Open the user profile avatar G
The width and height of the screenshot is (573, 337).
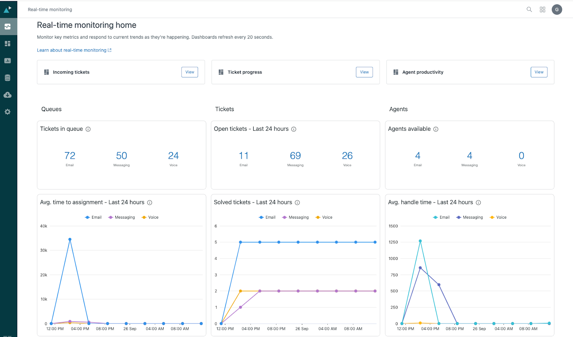coord(557,10)
